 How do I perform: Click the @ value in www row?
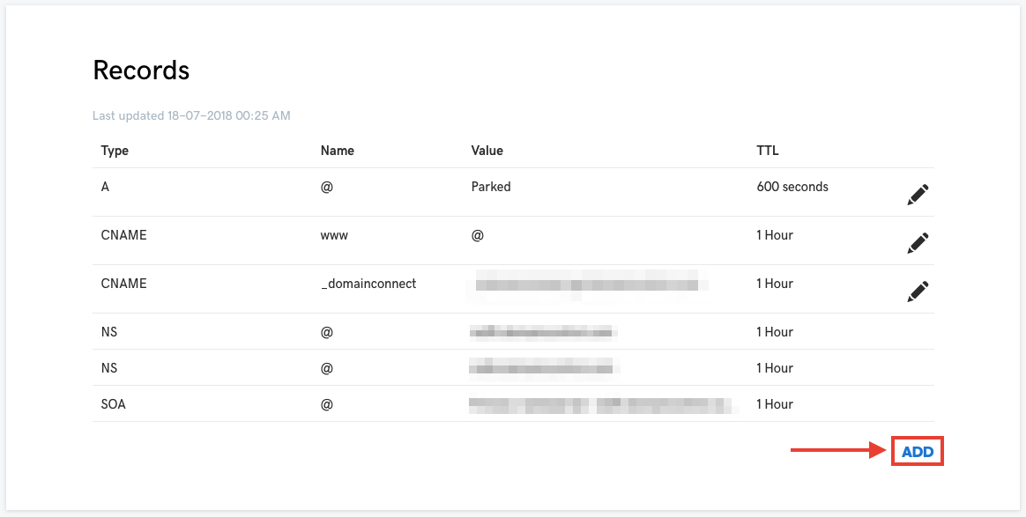pyautogui.click(x=478, y=235)
